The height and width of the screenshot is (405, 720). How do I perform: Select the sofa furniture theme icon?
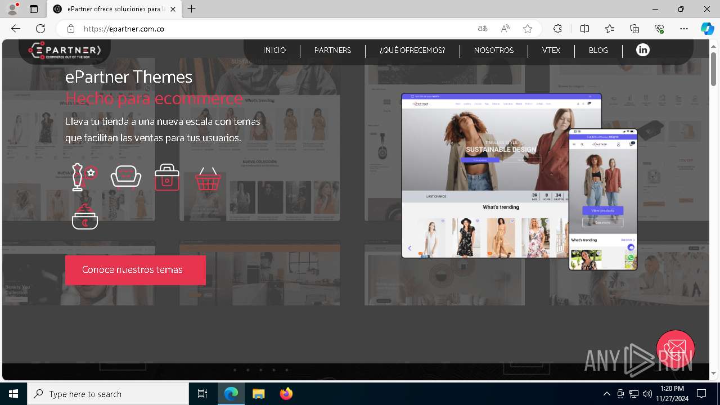126,177
